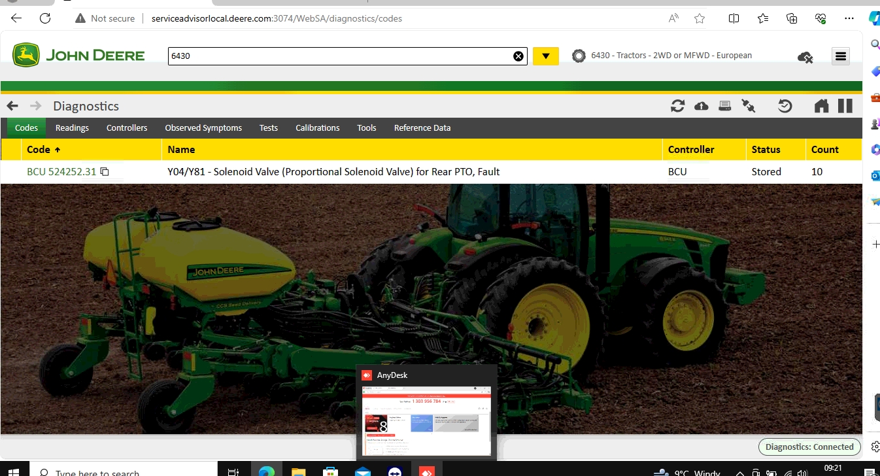Open the hamburger menu
This screenshot has width=880, height=476.
coord(840,56)
